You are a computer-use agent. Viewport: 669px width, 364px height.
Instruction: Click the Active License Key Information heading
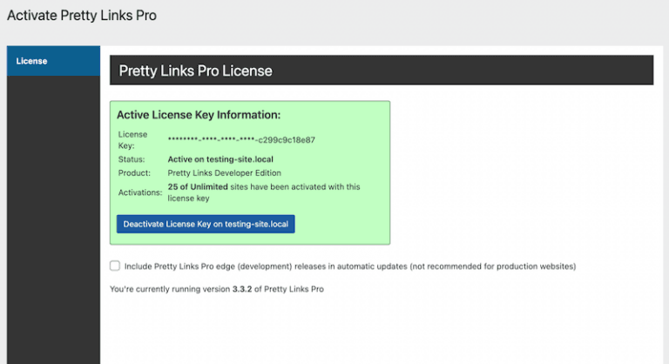pos(199,114)
